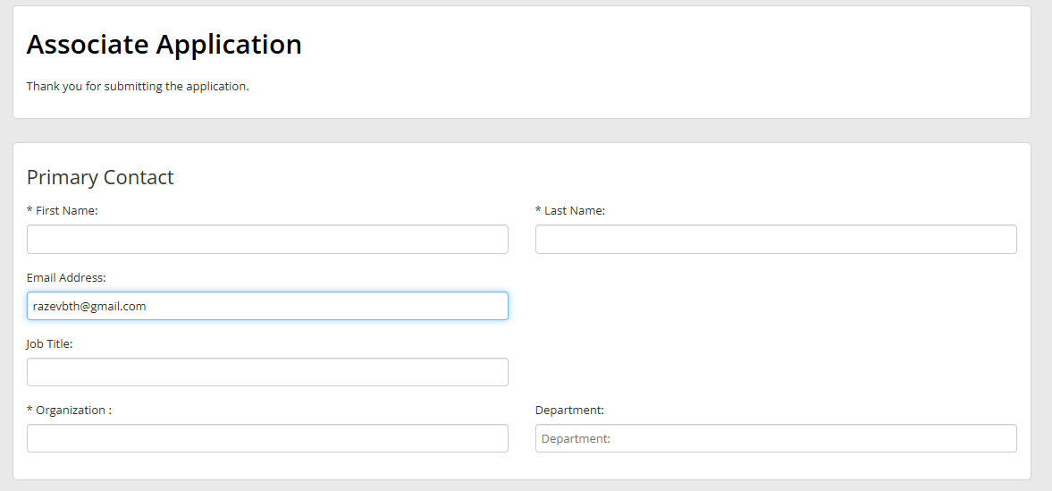Click the required asterisk before Last Name
Viewport: 1052px width, 491px height.
click(538, 210)
